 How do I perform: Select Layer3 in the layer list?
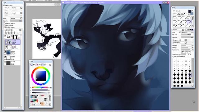click(12, 53)
